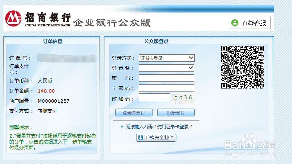Click the 转账支付 payment method text

click(47, 111)
